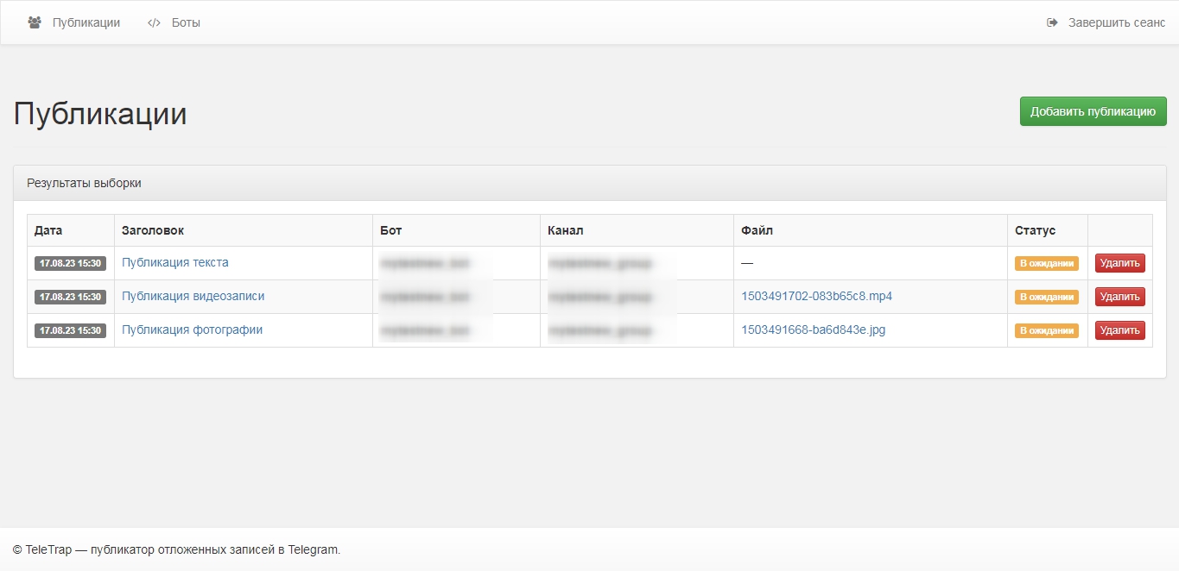Click the Дата column header
This screenshot has width=1179, height=571.
(x=48, y=230)
